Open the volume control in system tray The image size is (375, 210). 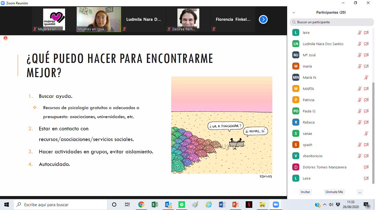(331, 205)
